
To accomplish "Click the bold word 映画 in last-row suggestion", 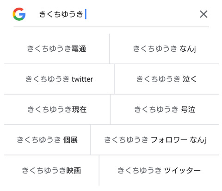I will coord(74,170).
